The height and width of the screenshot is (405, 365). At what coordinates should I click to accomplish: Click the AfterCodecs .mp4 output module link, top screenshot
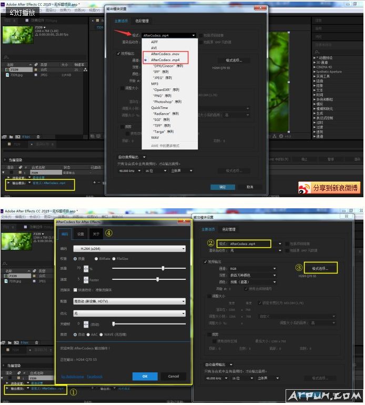point(49,183)
